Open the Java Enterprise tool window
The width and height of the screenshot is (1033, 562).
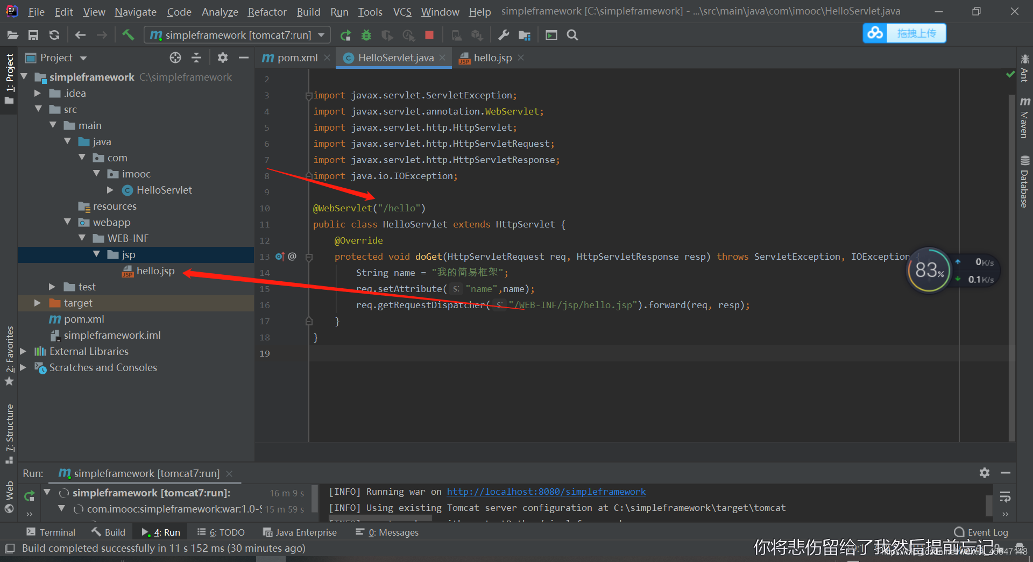[x=300, y=532]
